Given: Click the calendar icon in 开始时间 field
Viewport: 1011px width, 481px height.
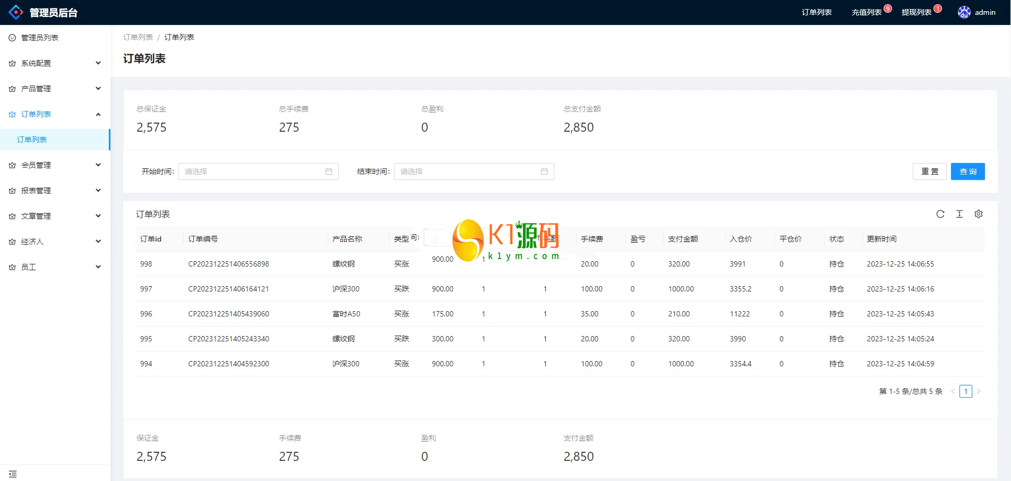Looking at the screenshot, I should point(329,171).
